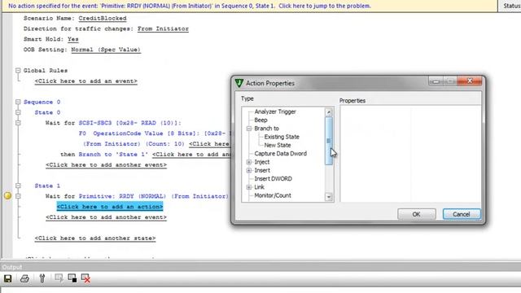Collapse the State 0 node
This screenshot has width=521, height=293.
tap(18, 112)
